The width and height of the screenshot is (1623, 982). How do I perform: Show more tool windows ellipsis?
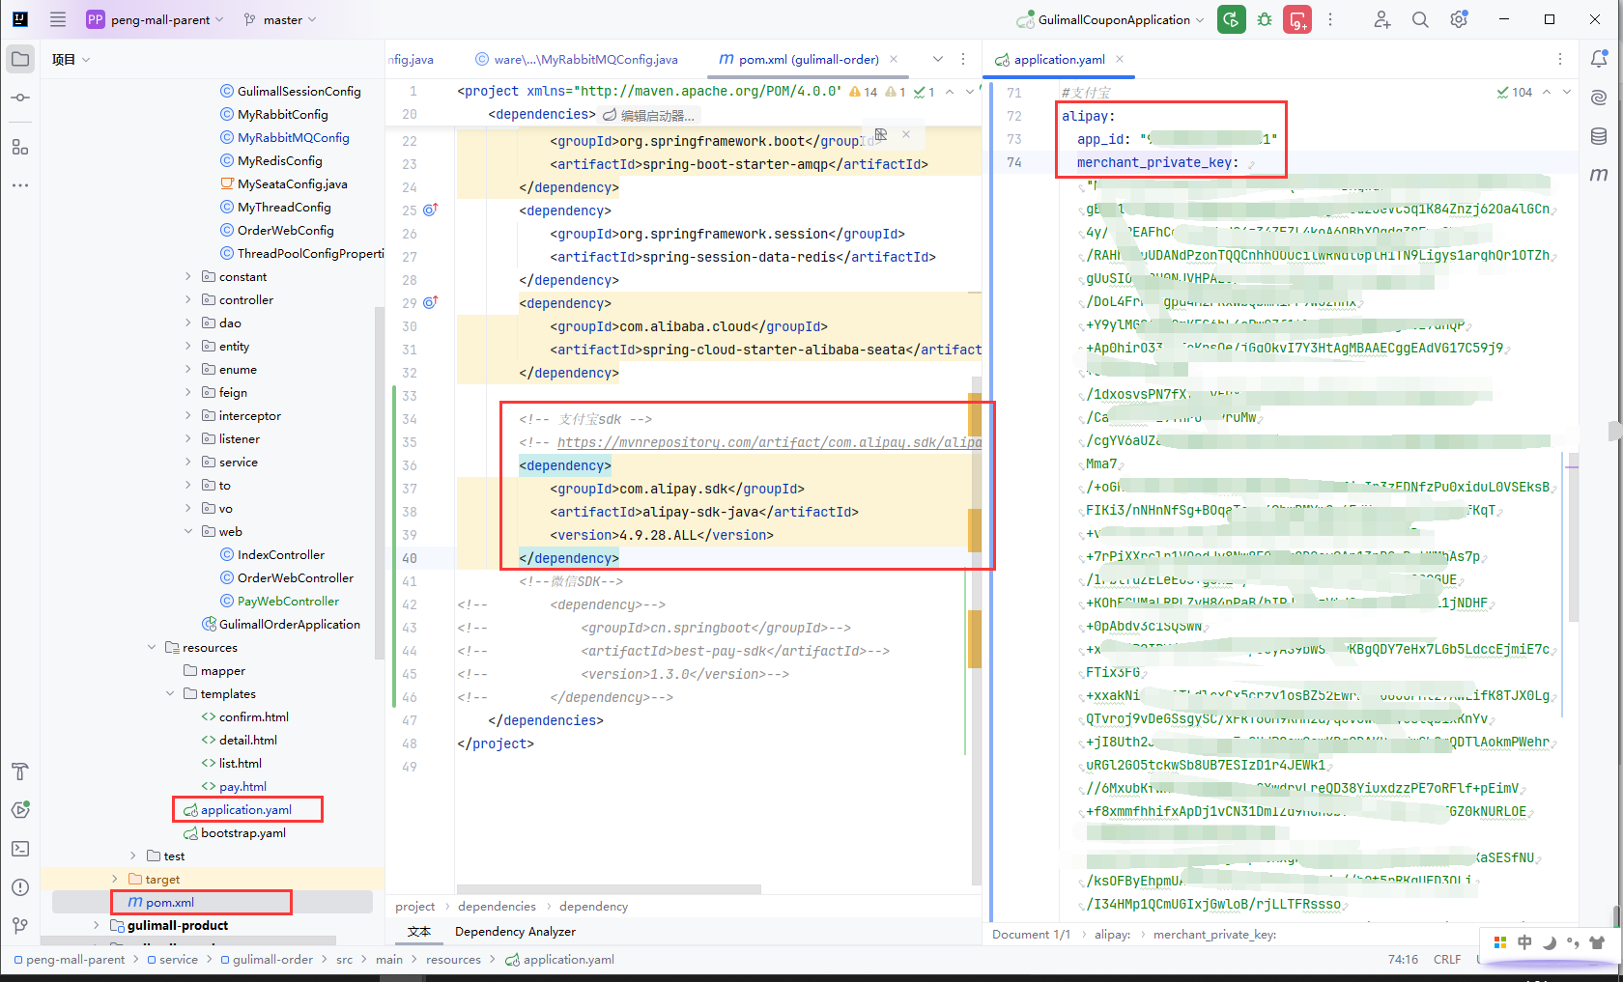[20, 184]
